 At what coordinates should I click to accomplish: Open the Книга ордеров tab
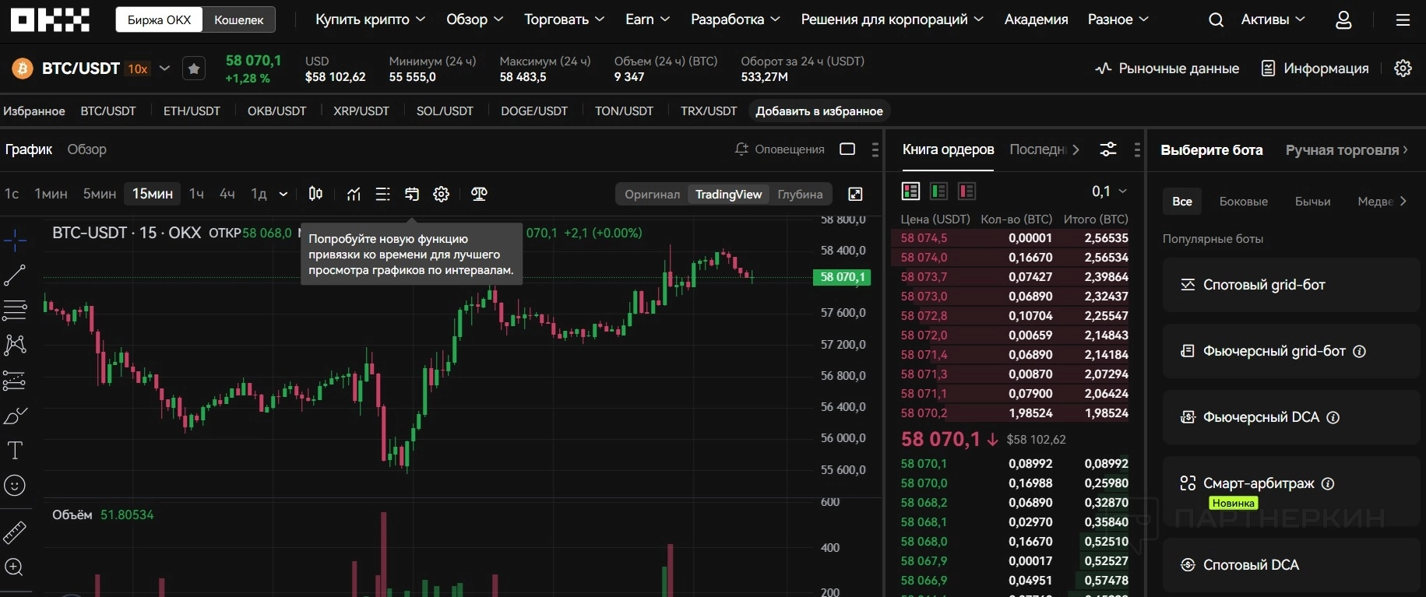pos(948,149)
